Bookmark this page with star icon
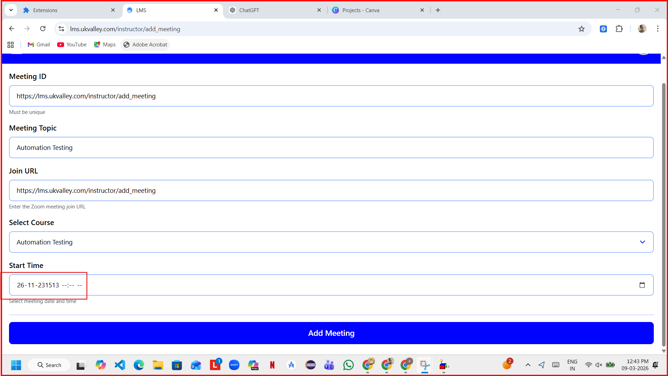668x376 pixels. point(581,29)
